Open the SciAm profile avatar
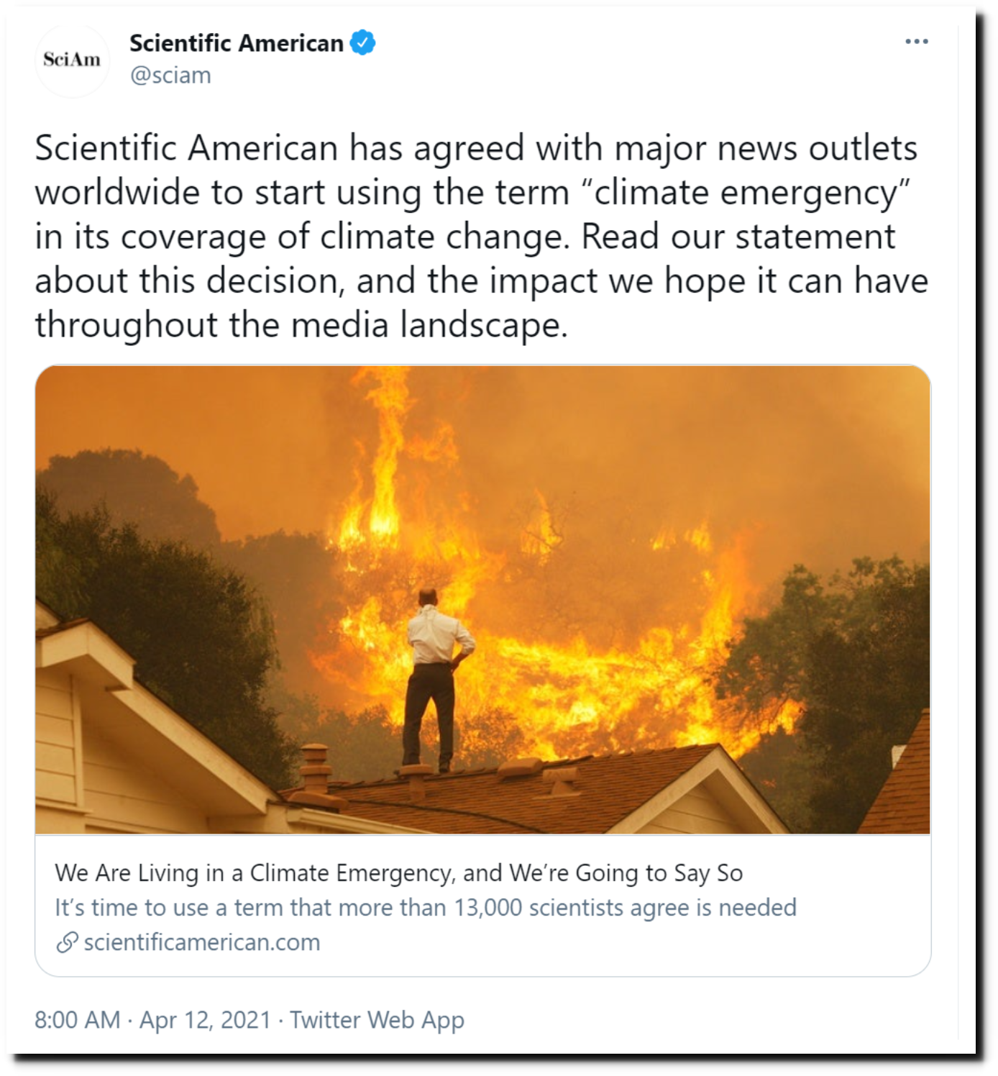Screen dimensions: 998x1076 (72, 60)
